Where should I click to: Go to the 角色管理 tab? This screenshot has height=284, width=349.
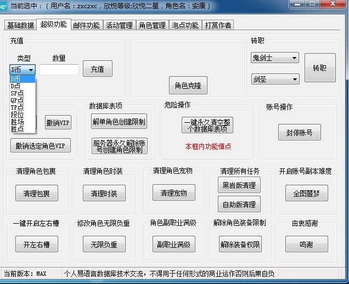152,25
